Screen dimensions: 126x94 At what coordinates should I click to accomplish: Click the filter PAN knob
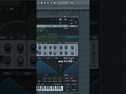72,47
